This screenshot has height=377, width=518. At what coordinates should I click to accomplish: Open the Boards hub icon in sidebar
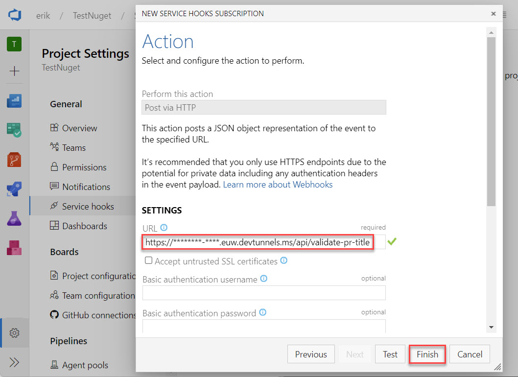point(14,130)
